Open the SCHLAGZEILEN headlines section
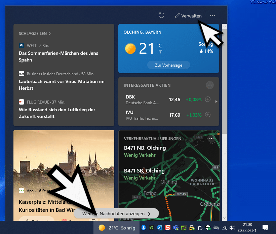 click(x=35, y=34)
